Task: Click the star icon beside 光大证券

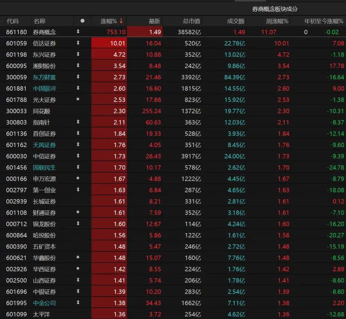Action: (x=78, y=99)
